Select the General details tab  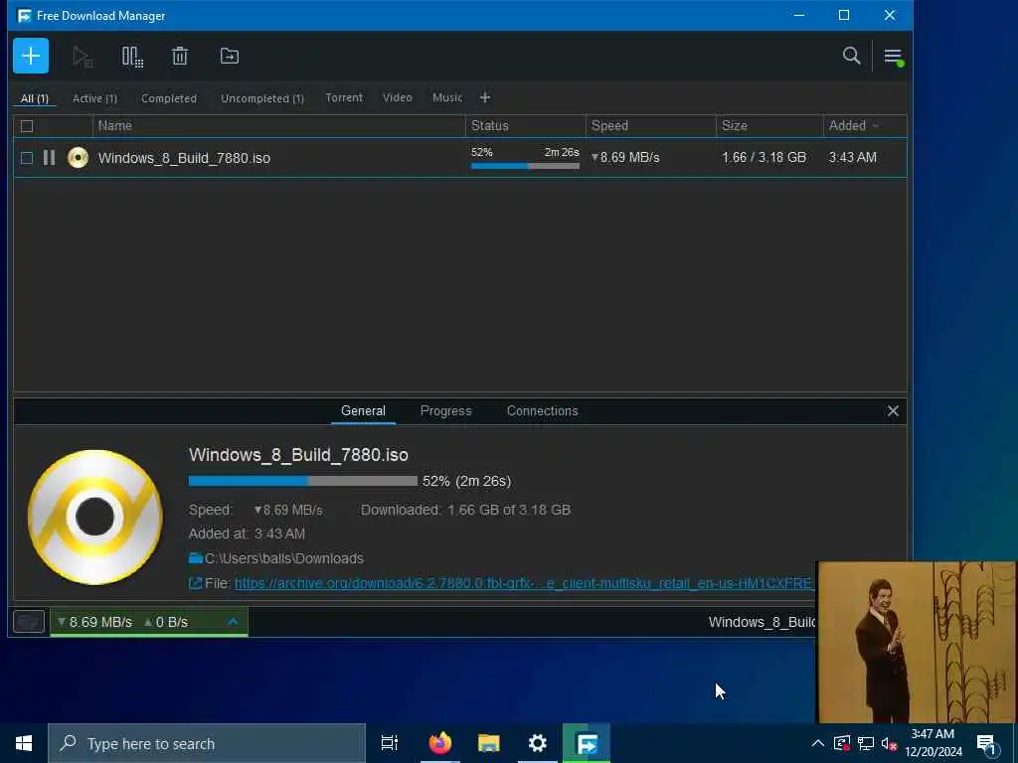point(363,411)
